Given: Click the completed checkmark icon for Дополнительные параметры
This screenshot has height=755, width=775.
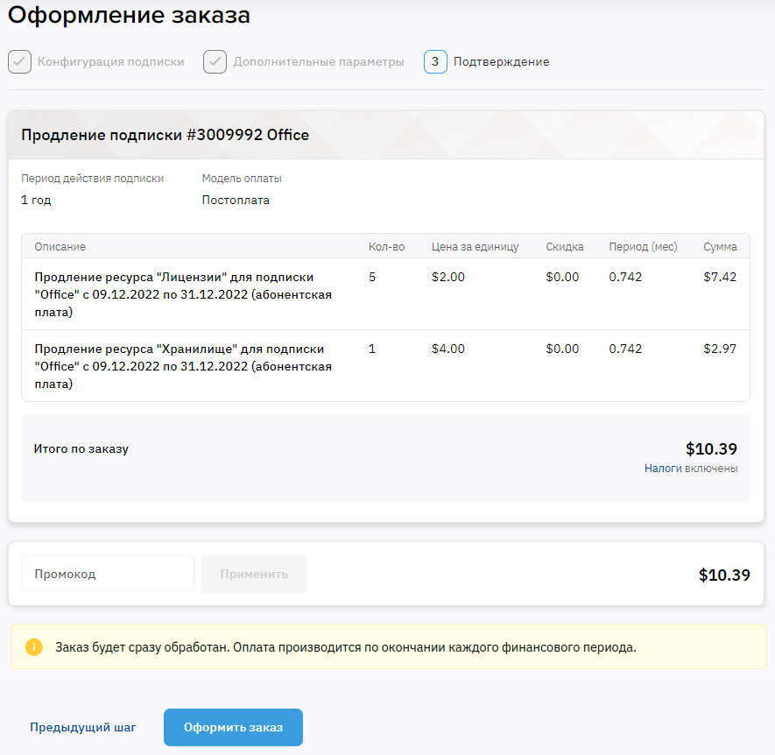Looking at the screenshot, I should pyautogui.click(x=215, y=62).
